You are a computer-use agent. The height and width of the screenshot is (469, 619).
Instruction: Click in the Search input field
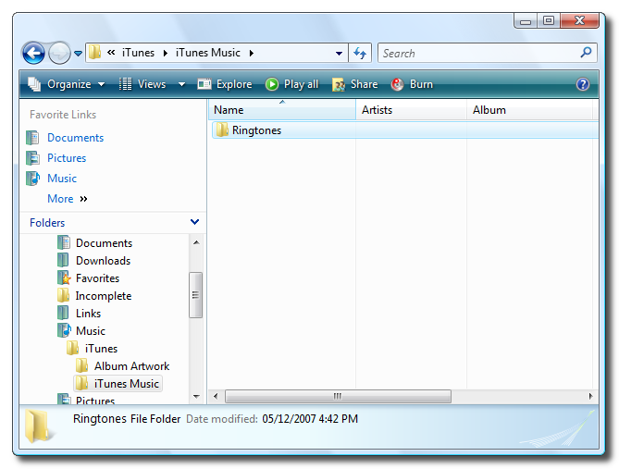coord(477,54)
